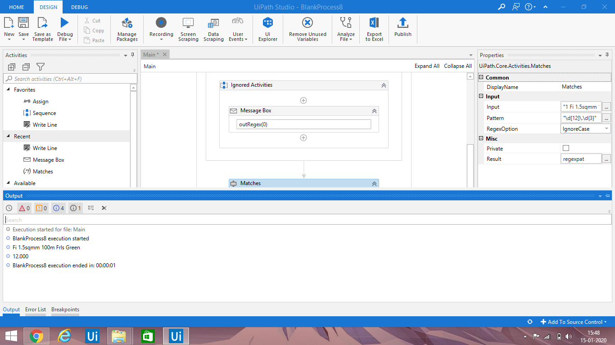
Task: Open the Error List tab
Action: (36, 310)
